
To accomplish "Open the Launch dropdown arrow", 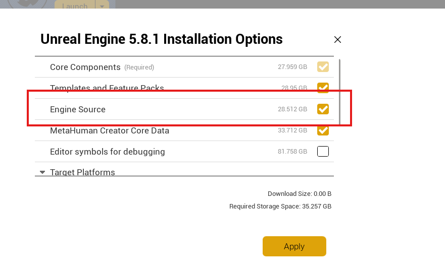I will (x=102, y=5).
